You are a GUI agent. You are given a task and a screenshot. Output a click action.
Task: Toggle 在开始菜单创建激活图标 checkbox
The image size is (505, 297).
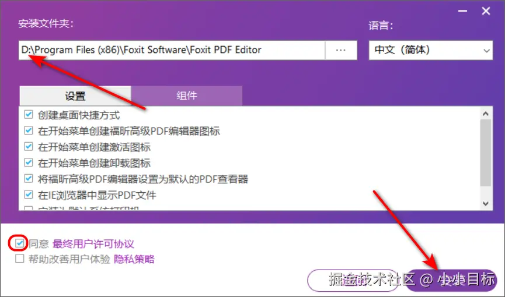click(x=29, y=147)
